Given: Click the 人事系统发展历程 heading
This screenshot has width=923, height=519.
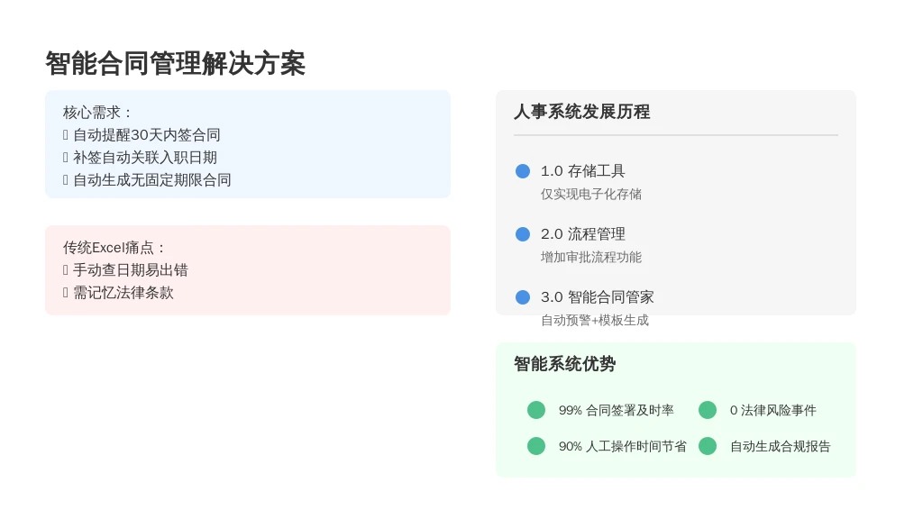Looking at the screenshot, I should tap(581, 112).
